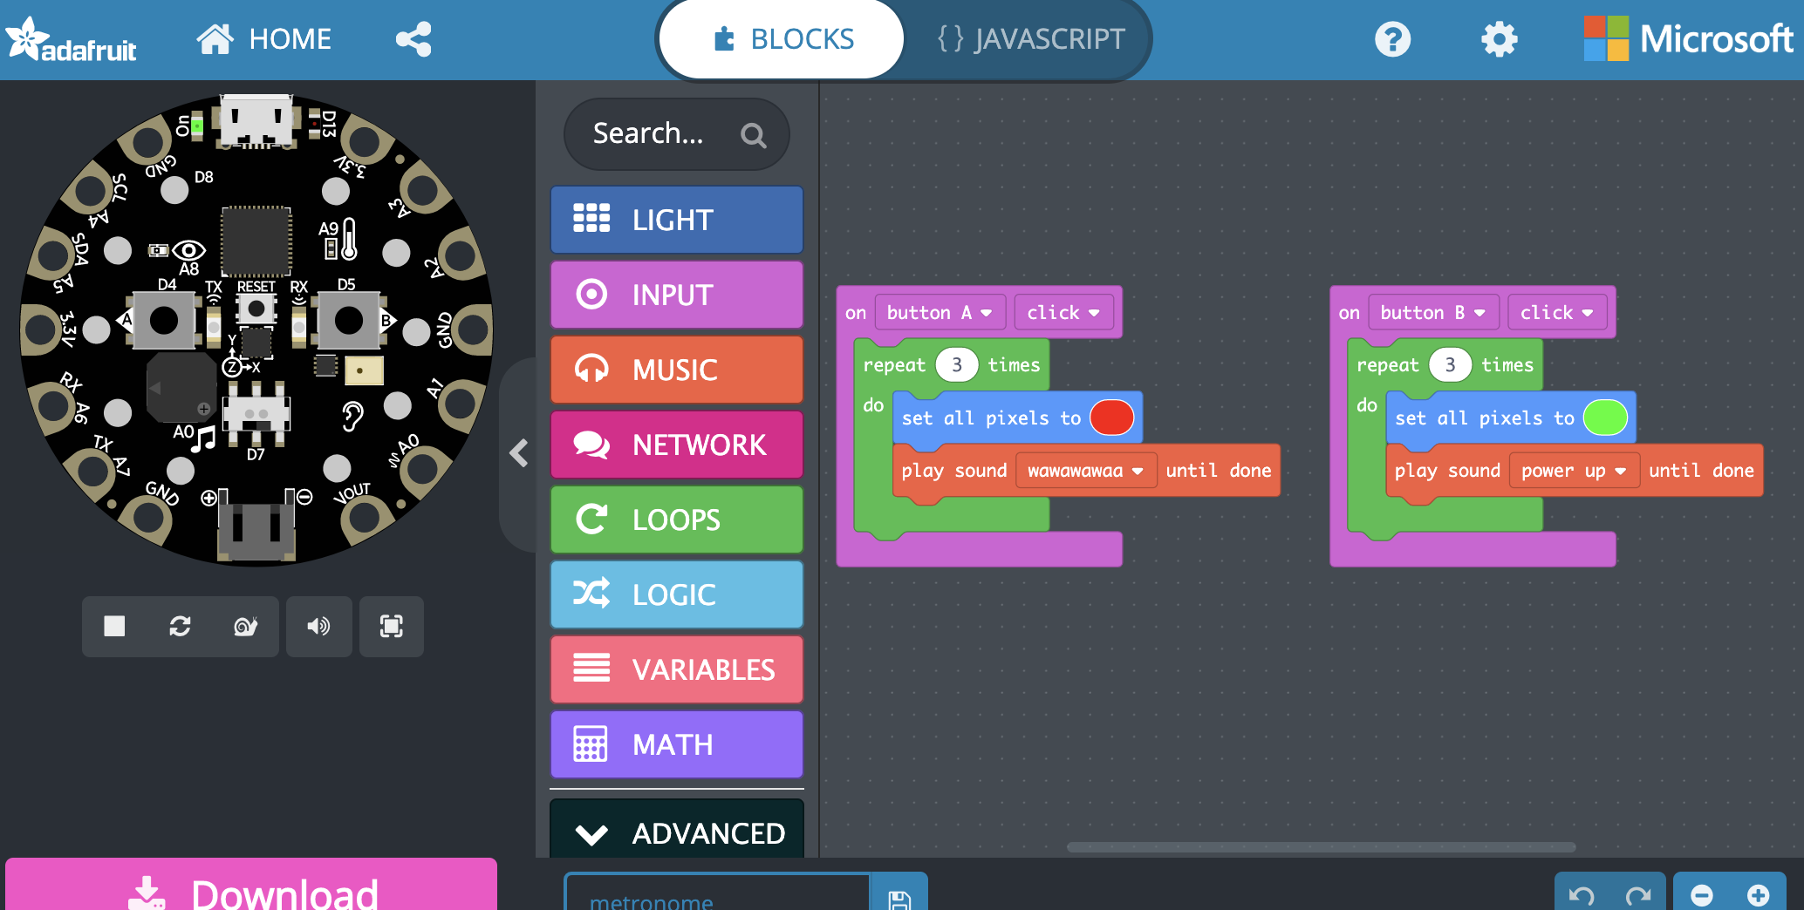
Task: Go to Home
Action: 264,39
